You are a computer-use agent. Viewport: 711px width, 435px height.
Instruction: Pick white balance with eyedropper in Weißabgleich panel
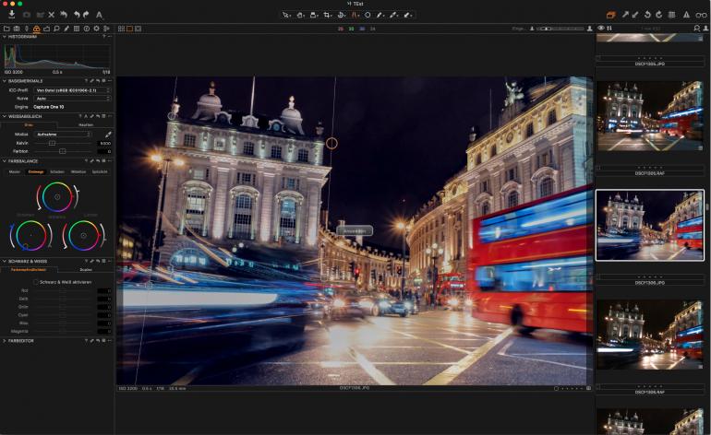(x=108, y=135)
